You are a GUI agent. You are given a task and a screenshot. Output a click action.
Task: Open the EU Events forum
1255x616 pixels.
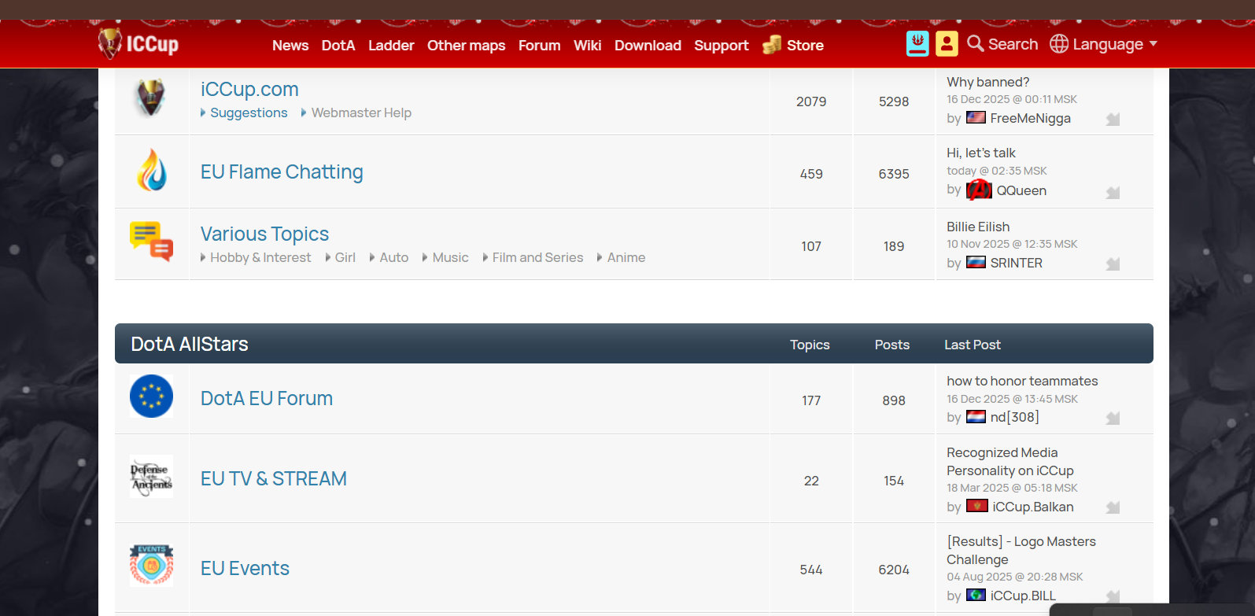click(245, 568)
